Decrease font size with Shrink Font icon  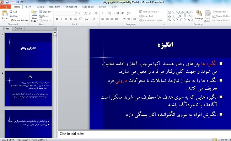click(x=90, y=14)
